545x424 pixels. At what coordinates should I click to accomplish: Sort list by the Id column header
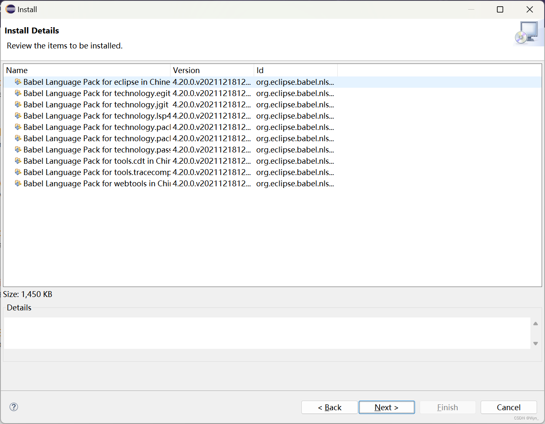click(x=296, y=70)
